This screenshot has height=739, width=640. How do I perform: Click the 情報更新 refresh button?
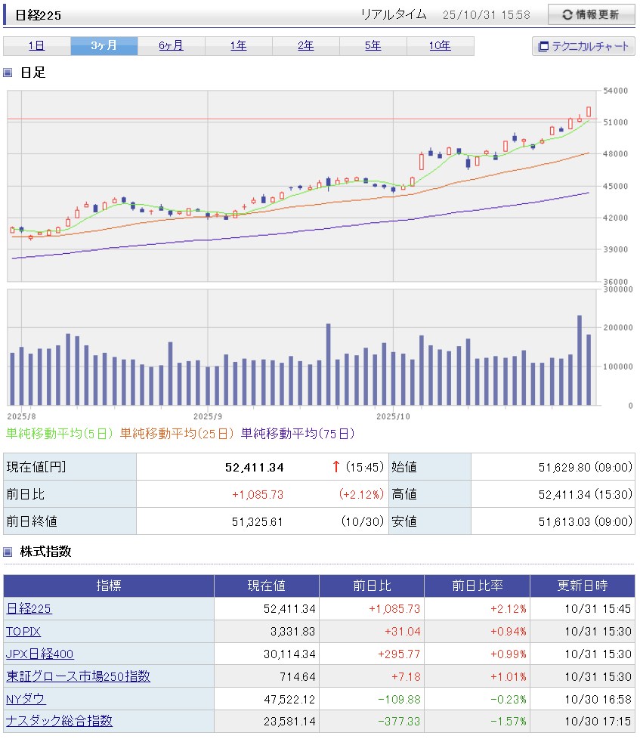point(591,14)
